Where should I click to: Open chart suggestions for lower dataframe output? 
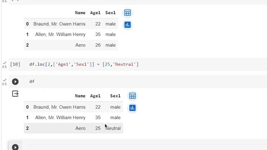coord(133,108)
